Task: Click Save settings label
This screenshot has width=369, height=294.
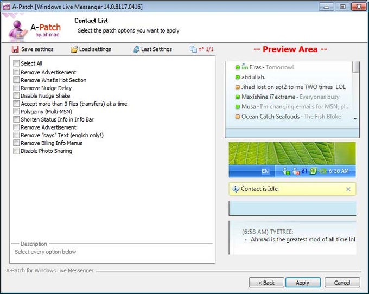Action: click(37, 49)
